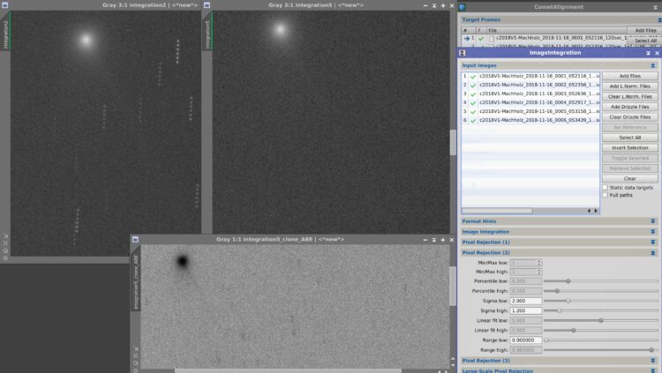The image size is (662, 373).
Task: Collapse the Pixel Rejection (2) section
Action: click(652, 253)
